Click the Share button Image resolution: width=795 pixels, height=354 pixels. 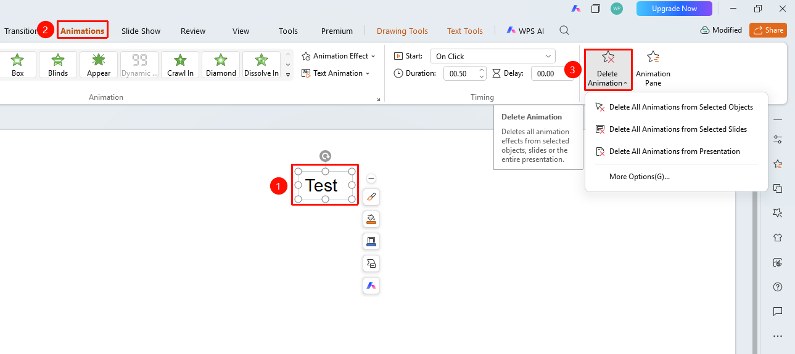768,30
